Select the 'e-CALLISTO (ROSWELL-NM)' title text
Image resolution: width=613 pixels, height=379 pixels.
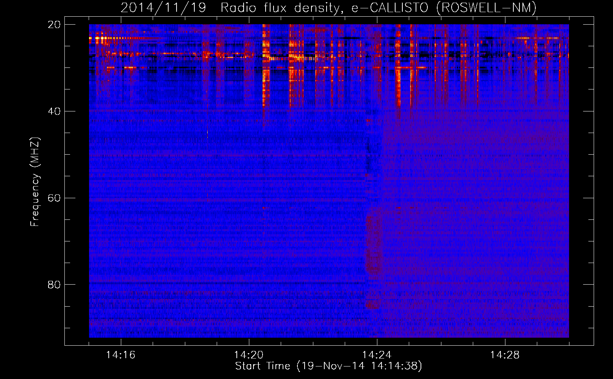[444, 8]
